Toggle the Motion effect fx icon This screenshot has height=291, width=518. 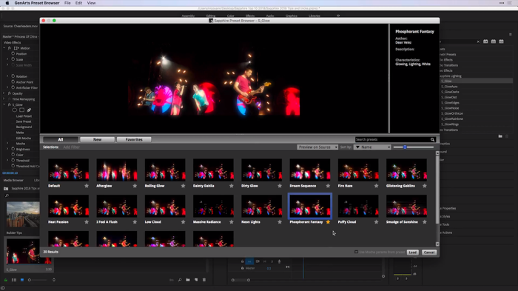10,48
